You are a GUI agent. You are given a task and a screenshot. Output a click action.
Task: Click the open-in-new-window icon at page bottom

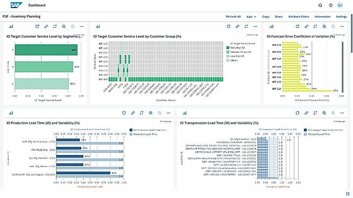click(348, 194)
